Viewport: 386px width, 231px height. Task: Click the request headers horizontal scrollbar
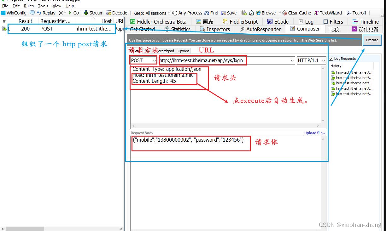(x=226, y=126)
